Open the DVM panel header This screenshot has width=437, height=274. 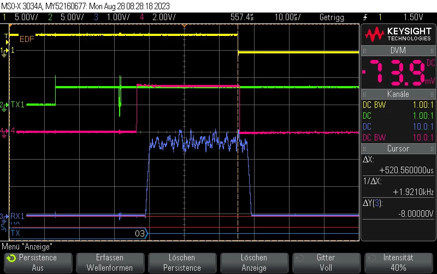pos(398,51)
